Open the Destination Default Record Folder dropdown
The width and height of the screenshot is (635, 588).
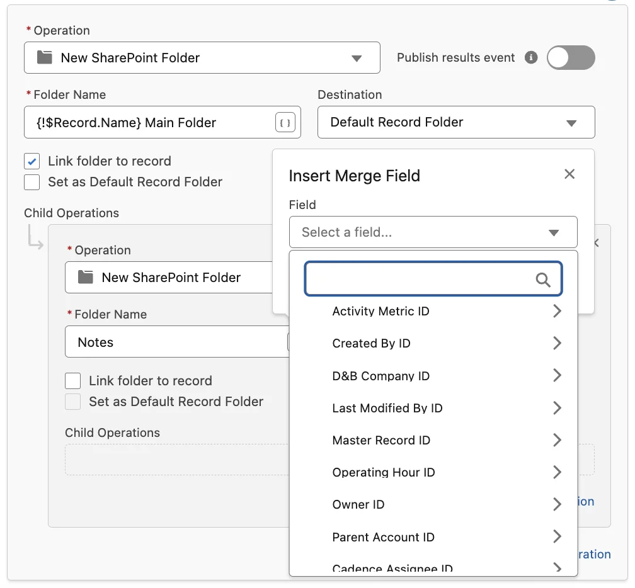tap(456, 122)
